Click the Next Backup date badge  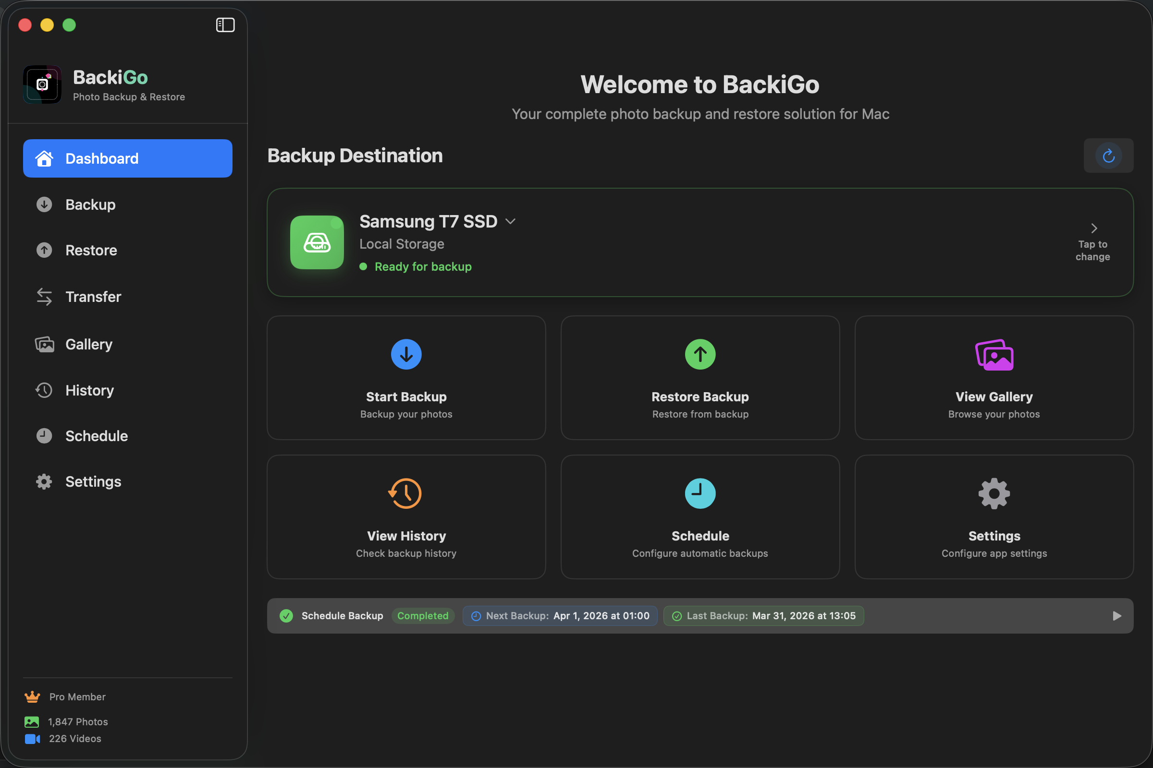[560, 616]
